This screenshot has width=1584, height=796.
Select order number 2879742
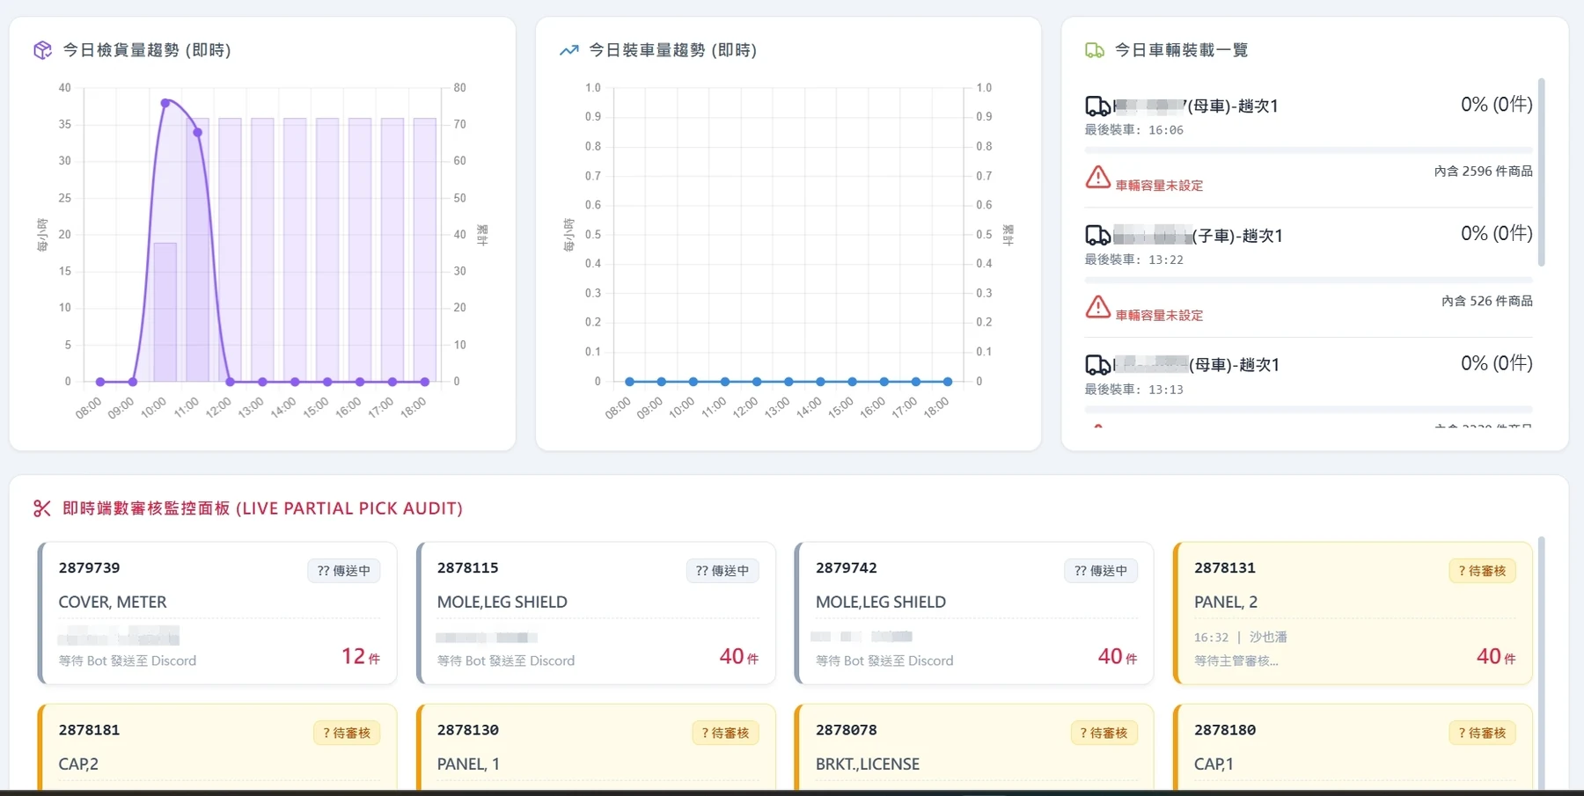846,568
